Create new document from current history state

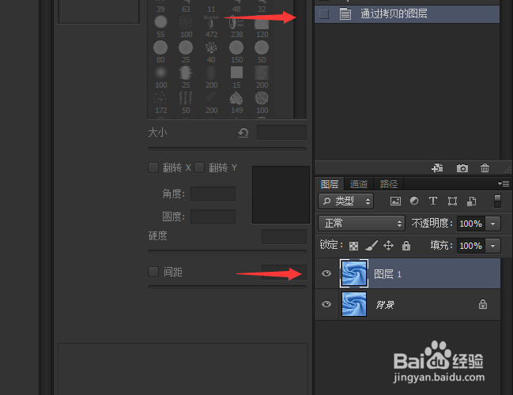pos(437,168)
